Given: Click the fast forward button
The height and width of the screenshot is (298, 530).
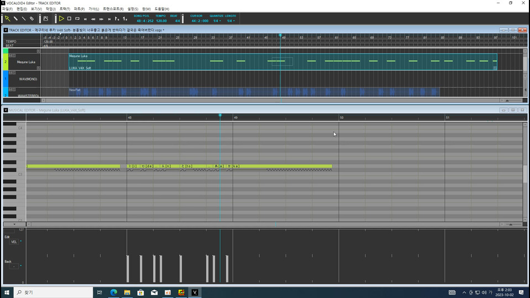Looking at the screenshot, I should [x=102, y=19].
